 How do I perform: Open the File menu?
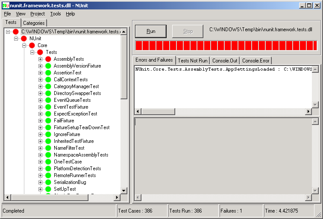[7, 14]
